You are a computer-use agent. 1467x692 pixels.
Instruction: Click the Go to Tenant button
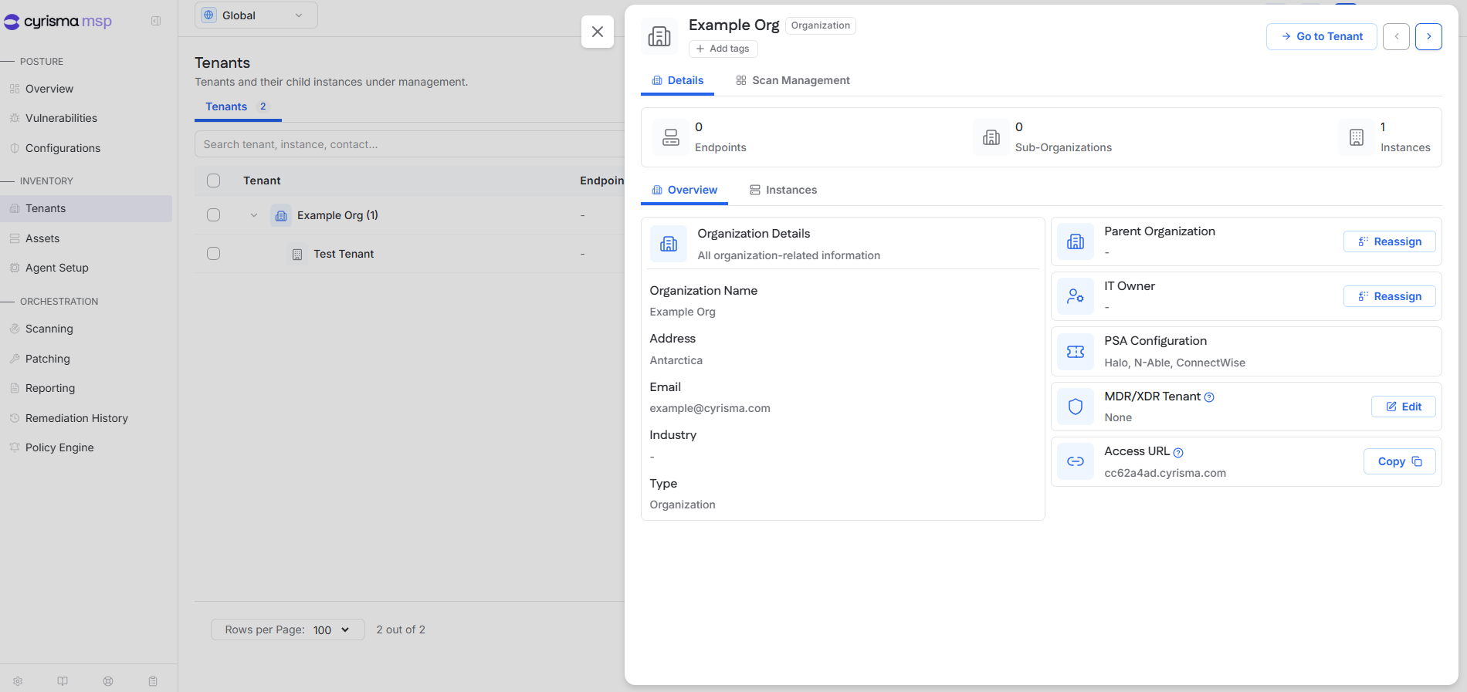(x=1322, y=36)
